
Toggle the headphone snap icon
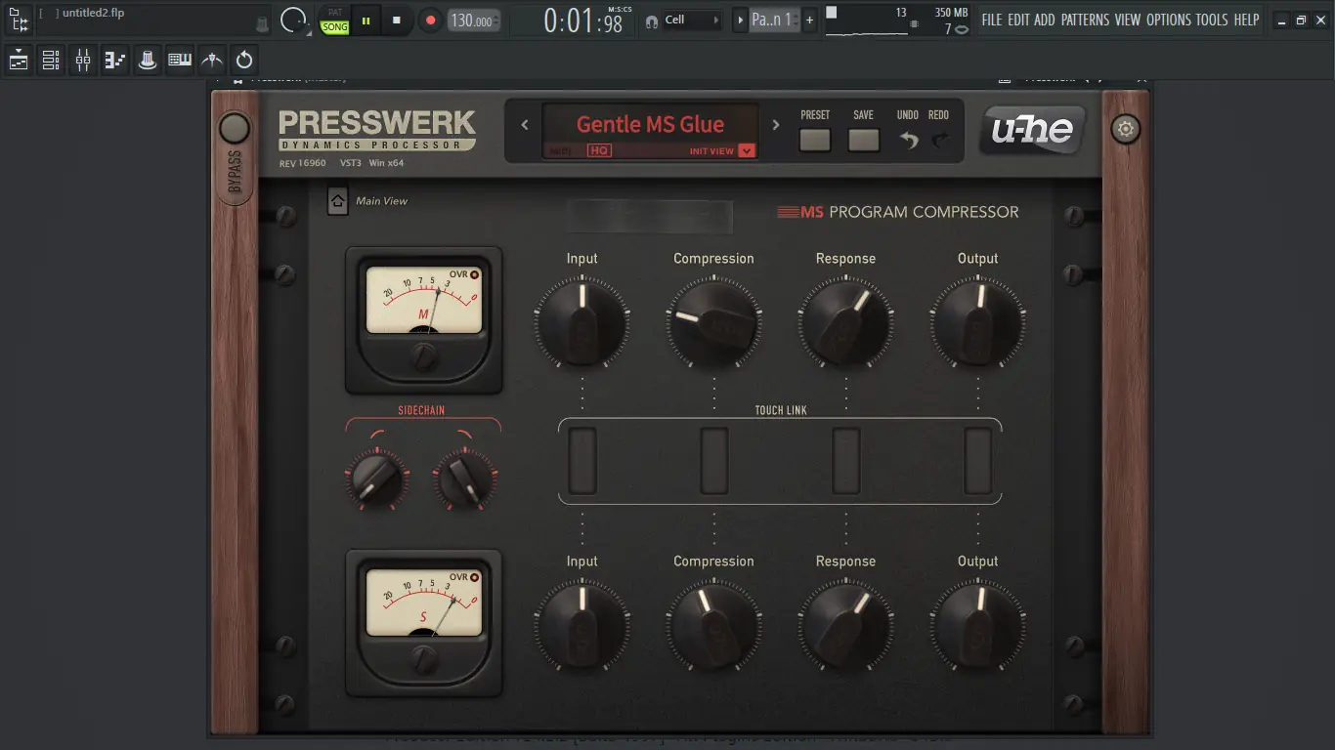pyautogui.click(x=652, y=21)
